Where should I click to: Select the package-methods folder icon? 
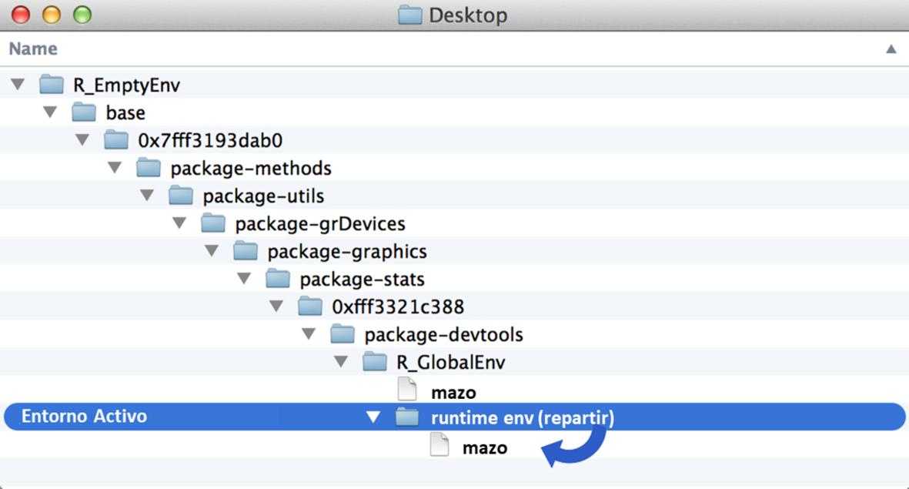pyautogui.click(x=149, y=168)
